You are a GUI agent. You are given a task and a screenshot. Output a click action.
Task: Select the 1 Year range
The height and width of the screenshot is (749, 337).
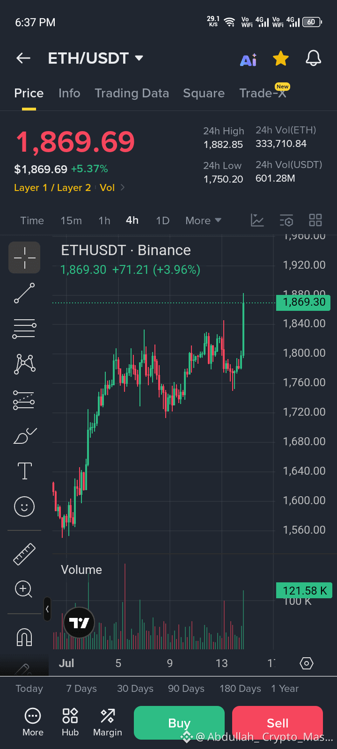pyautogui.click(x=285, y=689)
